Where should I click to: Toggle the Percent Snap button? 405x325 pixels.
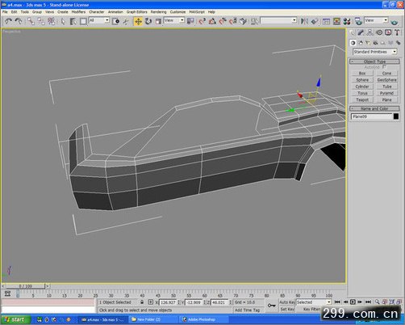click(223, 21)
